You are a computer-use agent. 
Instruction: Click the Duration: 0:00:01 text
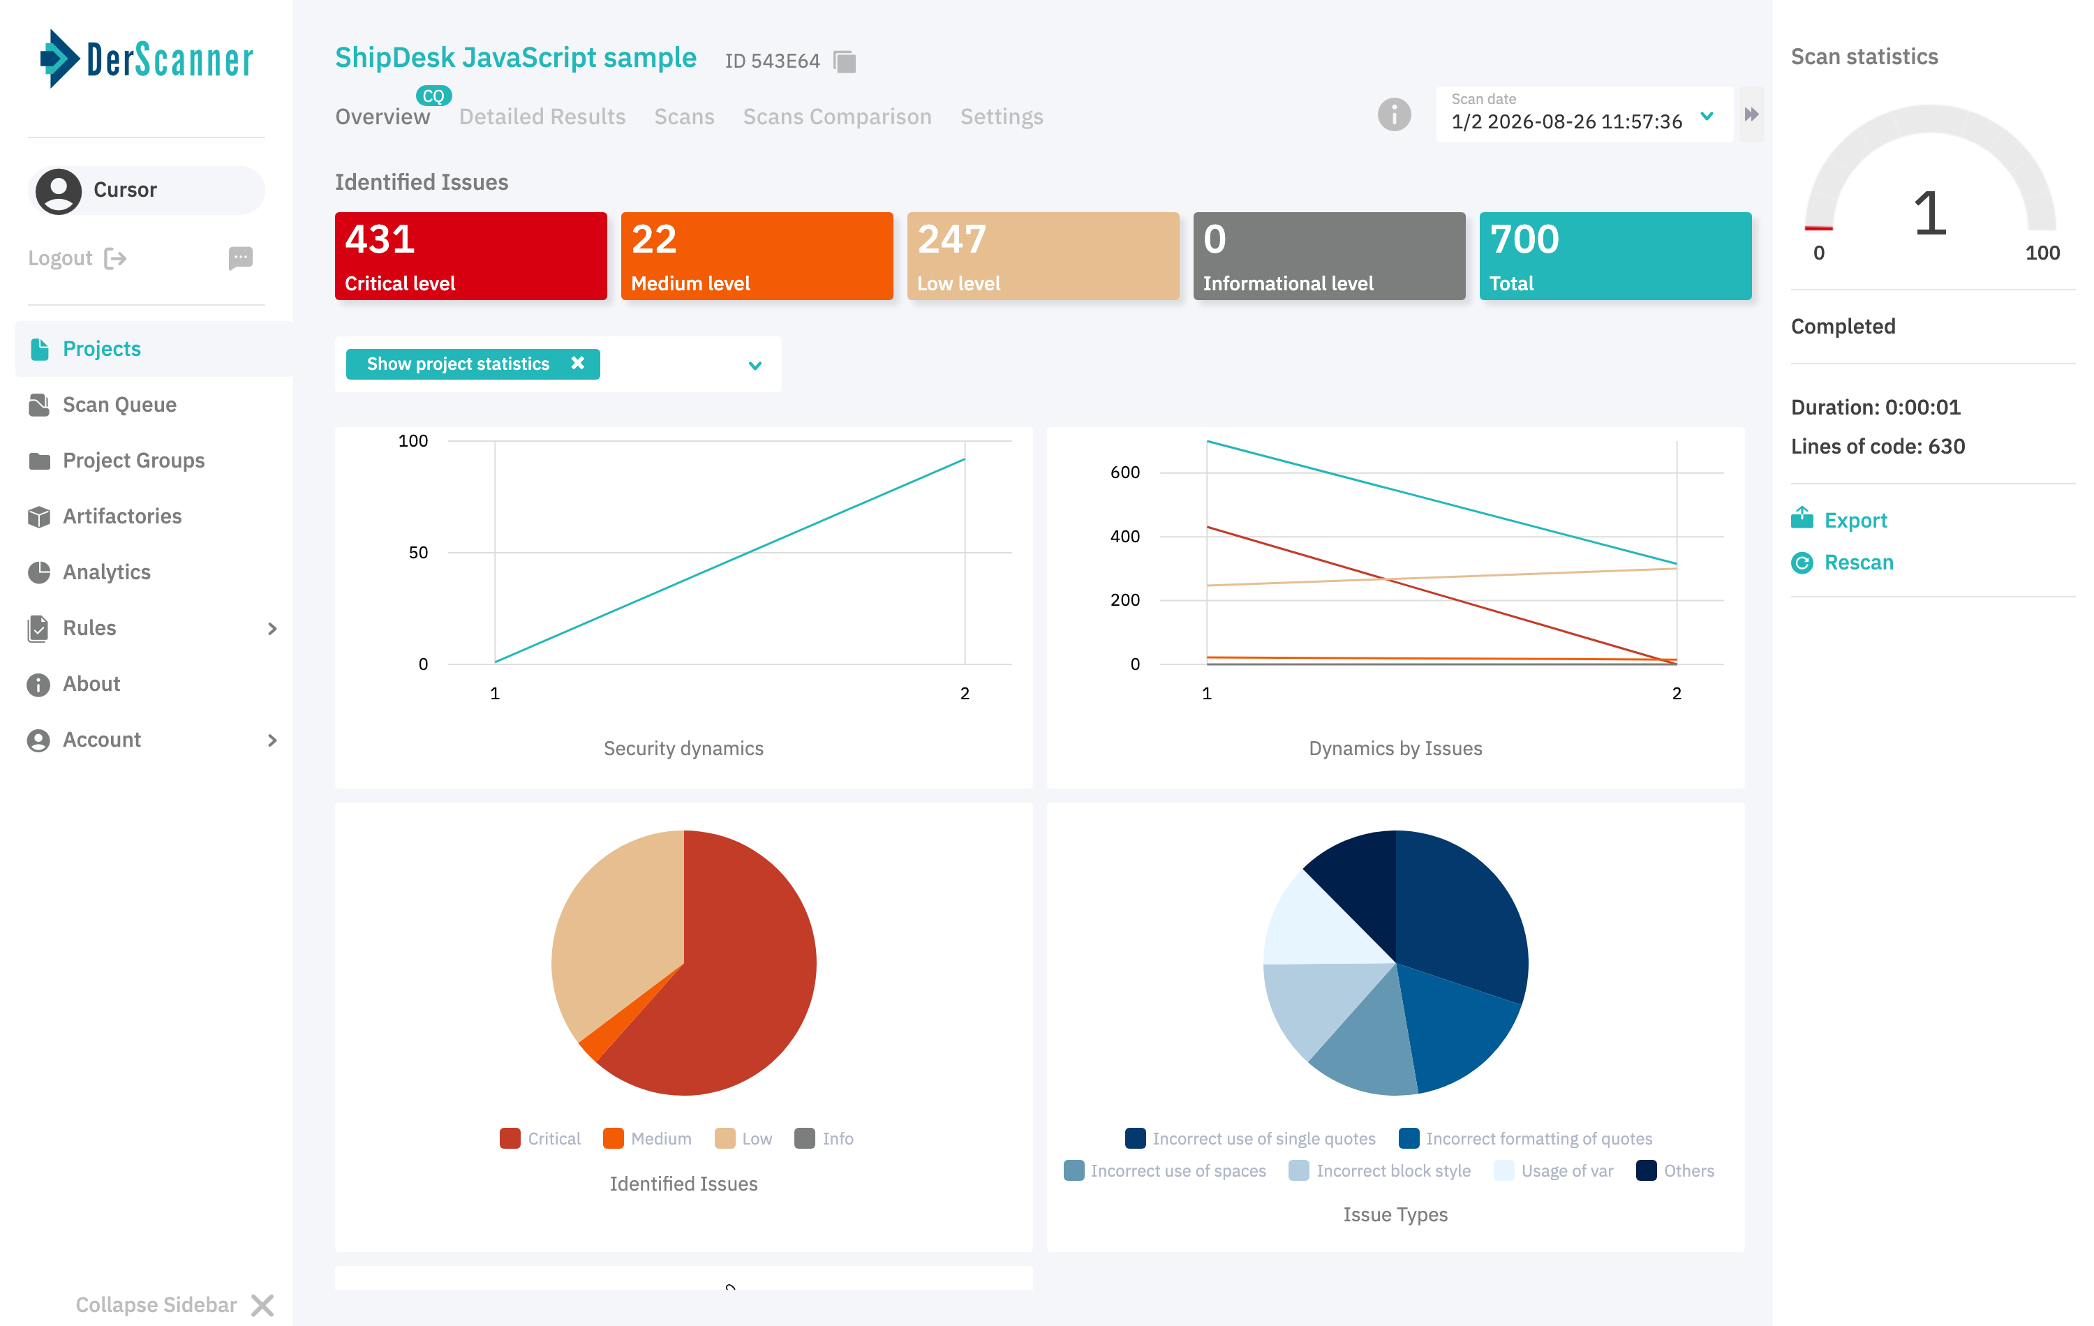(1876, 407)
